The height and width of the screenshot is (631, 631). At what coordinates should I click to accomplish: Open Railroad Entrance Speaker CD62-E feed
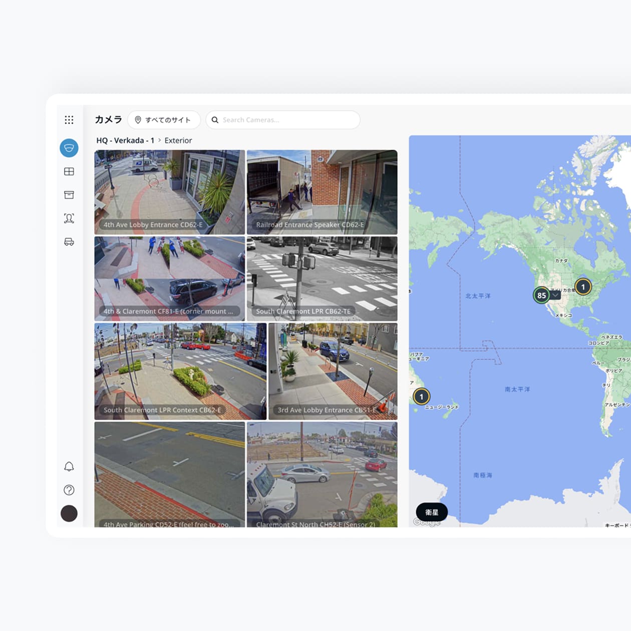click(x=322, y=192)
